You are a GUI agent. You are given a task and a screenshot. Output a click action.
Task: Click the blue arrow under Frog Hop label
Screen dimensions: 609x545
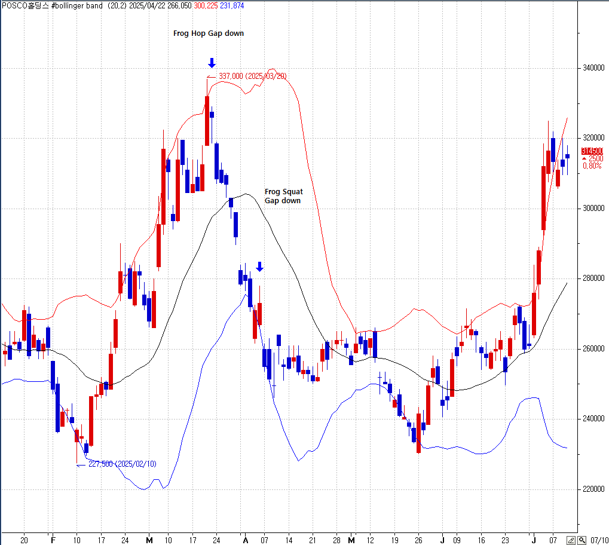pyautogui.click(x=212, y=63)
